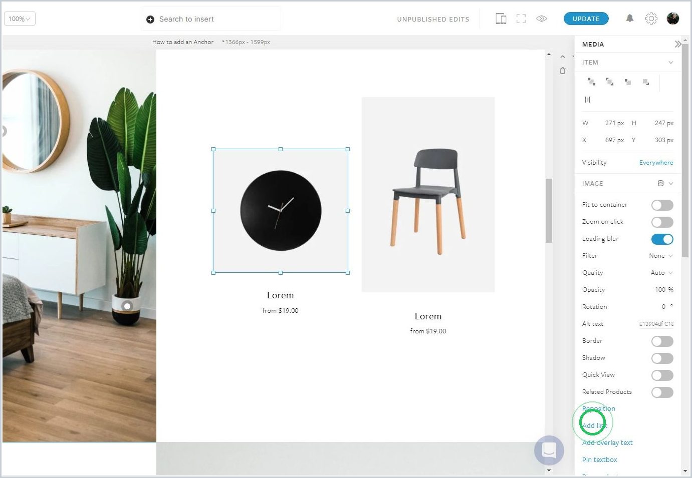Delete section with the trash icon
Screen dimensions: 692x478
563,71
